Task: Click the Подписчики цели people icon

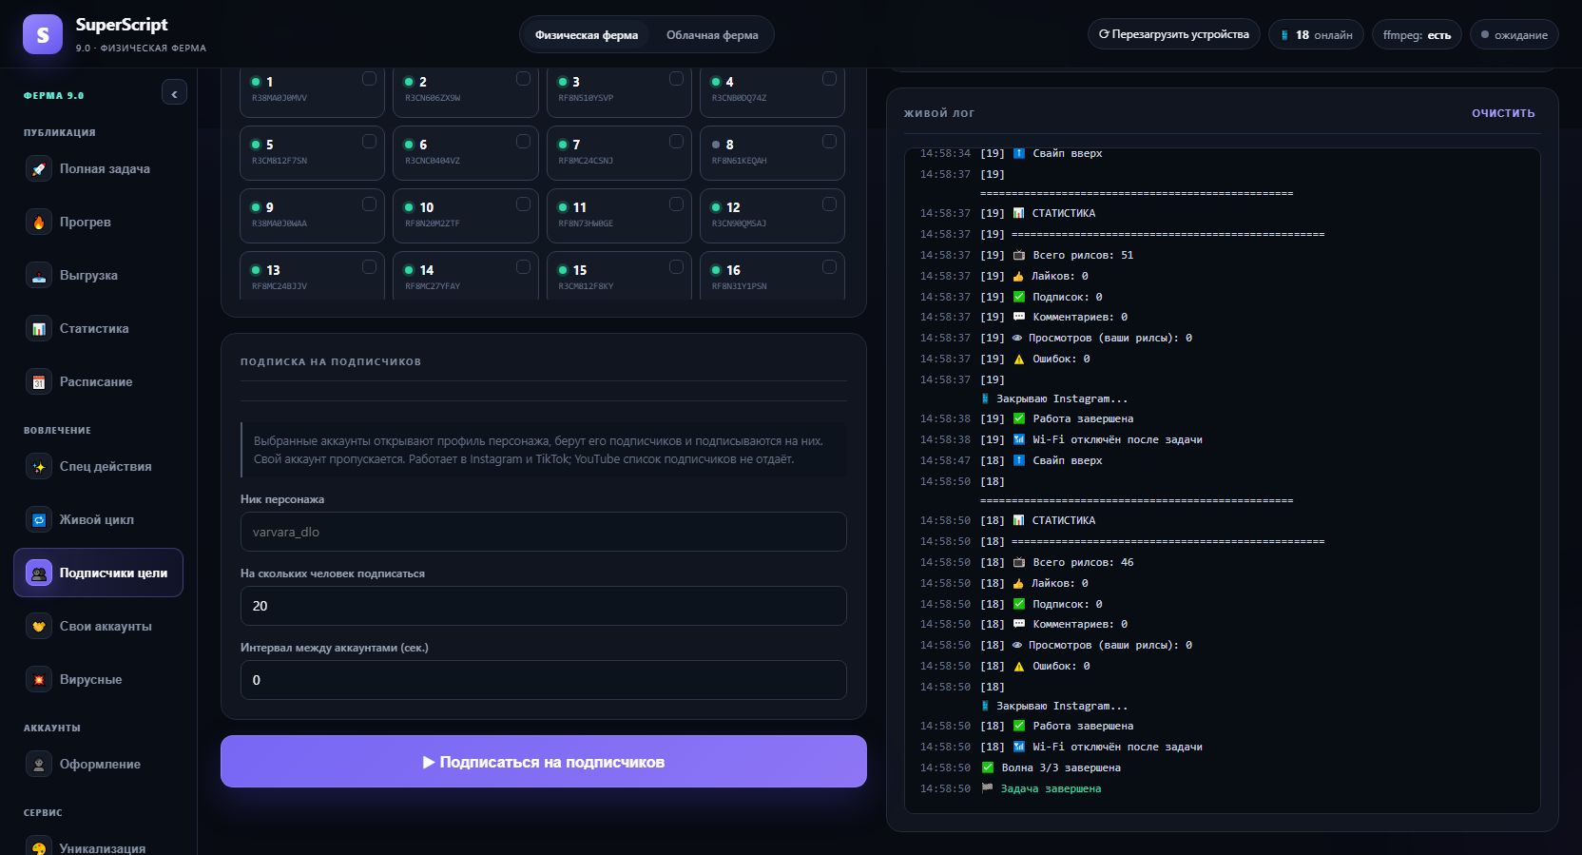Action: (x=39, y=573)
